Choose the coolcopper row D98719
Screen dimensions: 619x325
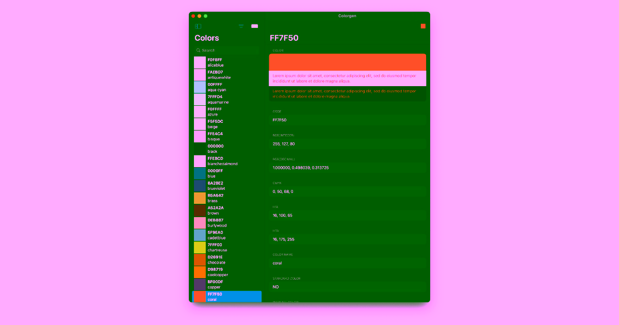(x=227, y=272)
